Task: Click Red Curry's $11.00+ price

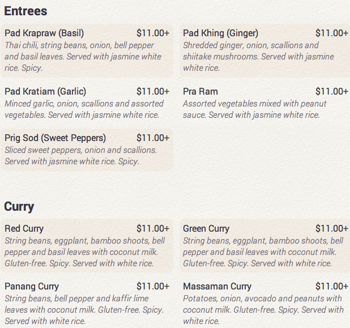Action: [x=153, y=229]
